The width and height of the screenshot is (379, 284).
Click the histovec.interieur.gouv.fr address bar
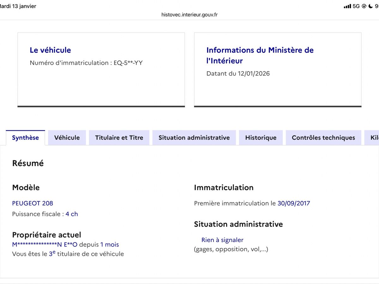pos(189,15)
